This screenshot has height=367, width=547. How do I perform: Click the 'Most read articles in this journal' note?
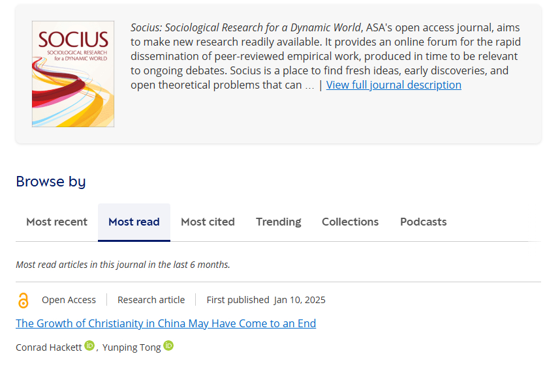pos(123,264)
